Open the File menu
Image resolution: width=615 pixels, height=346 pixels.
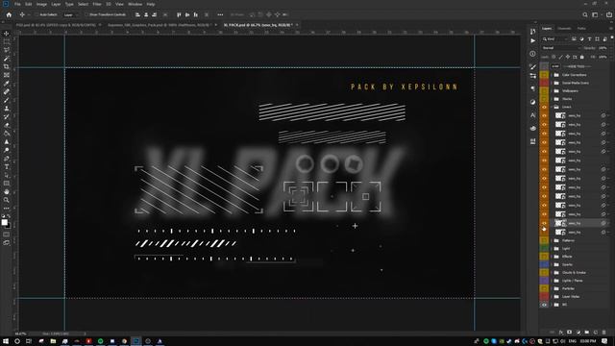click(17, 4)
